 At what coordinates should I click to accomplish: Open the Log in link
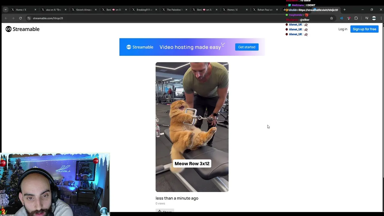(x=343, y=29)
